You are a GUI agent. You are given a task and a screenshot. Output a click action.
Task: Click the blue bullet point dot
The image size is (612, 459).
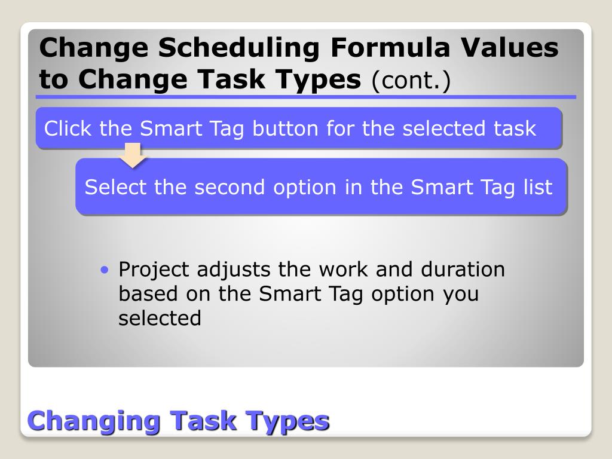pyautogui.click(x=105, y=270)
